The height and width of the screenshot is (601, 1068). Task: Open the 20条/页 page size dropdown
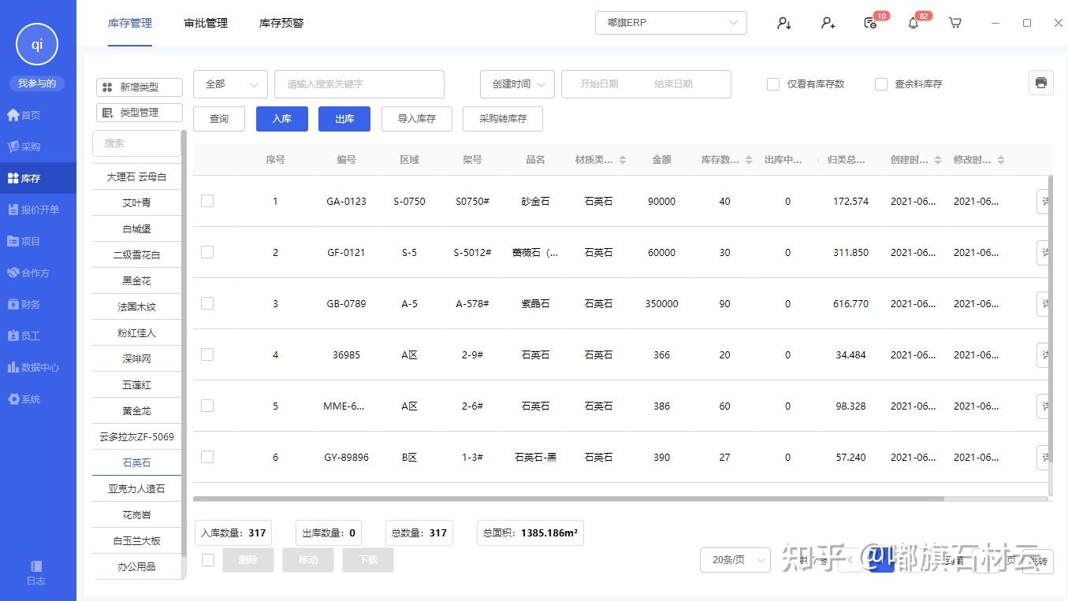click(735, 560)
